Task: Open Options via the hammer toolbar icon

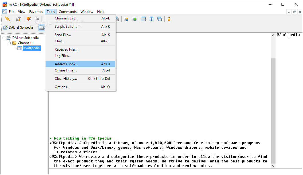Action: [19, 19]
